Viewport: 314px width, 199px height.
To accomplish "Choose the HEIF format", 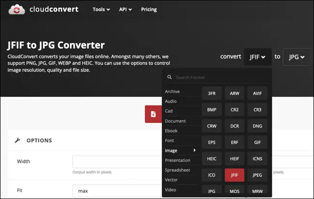I will tap(234, 159).
